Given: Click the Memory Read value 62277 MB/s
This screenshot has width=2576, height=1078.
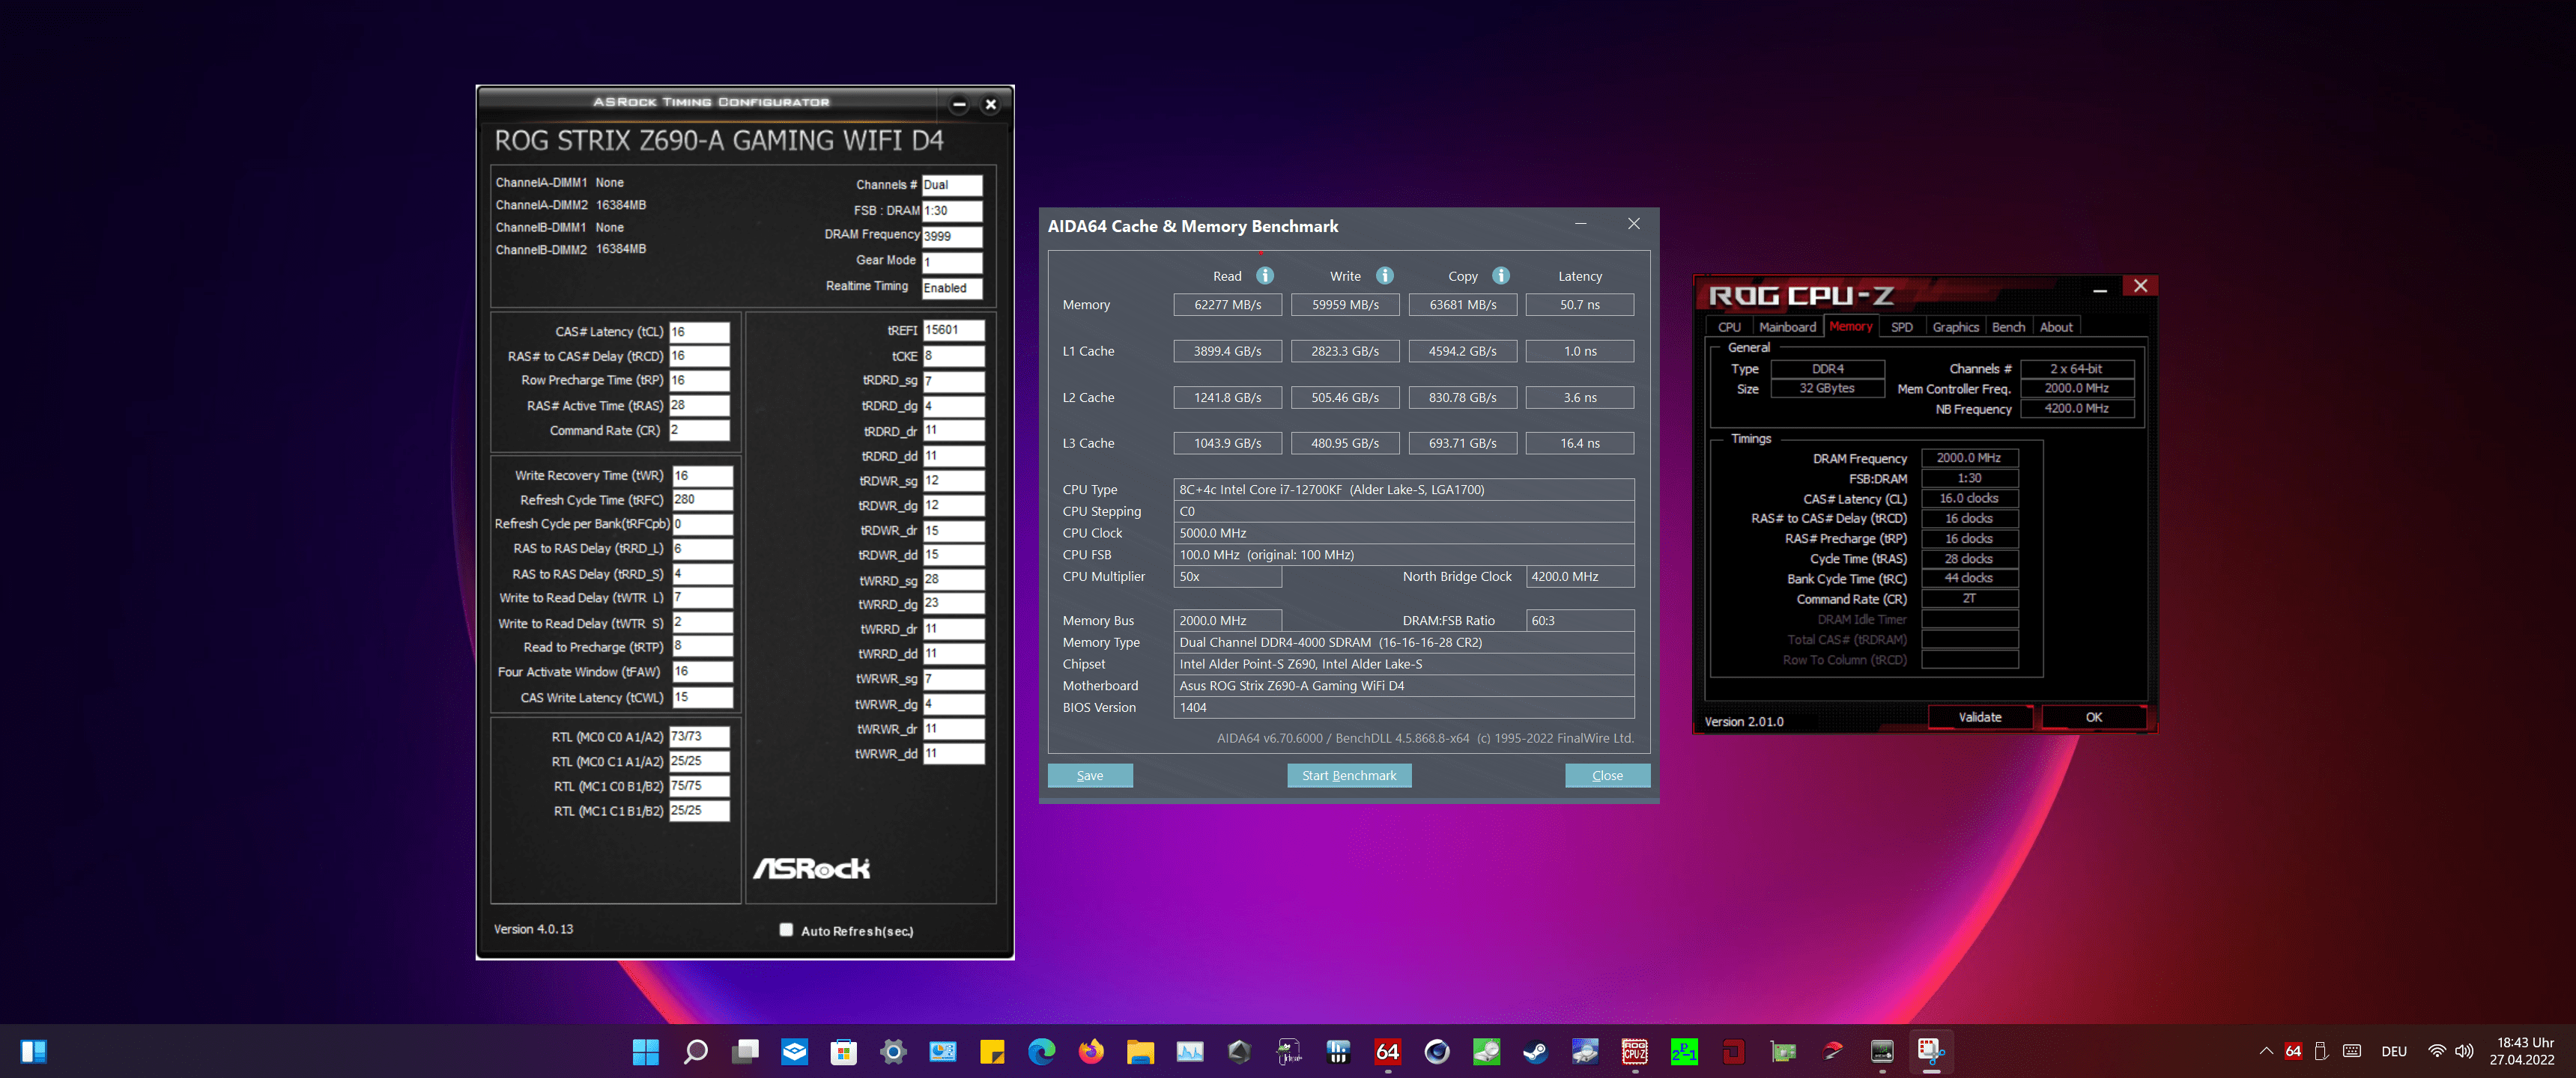Looking at the screenshot, I should tap(1227, 305).
